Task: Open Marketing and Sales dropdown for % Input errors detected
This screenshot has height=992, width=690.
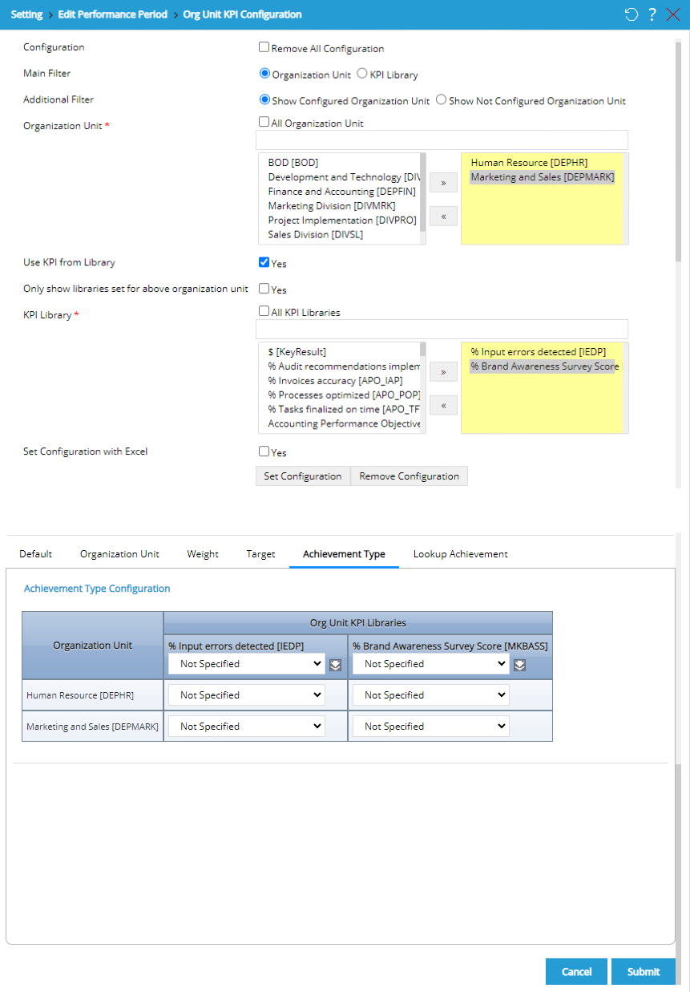Action: 247,727
